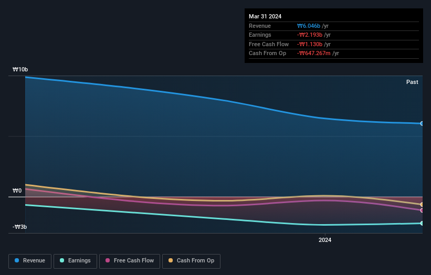
Task: Toggle the Earnings legend button
Action: (75, 261)
